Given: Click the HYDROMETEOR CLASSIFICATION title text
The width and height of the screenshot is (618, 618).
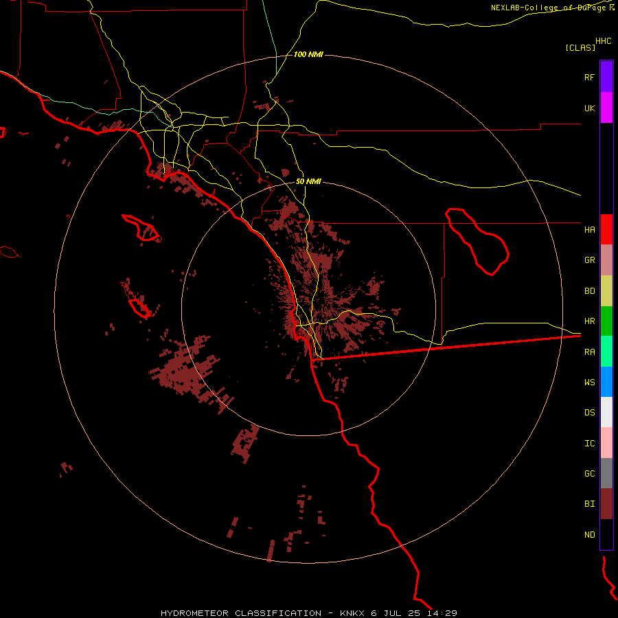Looking at the screenshot, I should click(241, 613).
